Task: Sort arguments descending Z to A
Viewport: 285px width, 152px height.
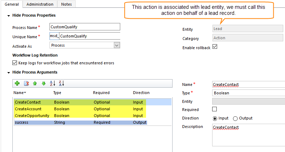Action: (x=61, y=83)
